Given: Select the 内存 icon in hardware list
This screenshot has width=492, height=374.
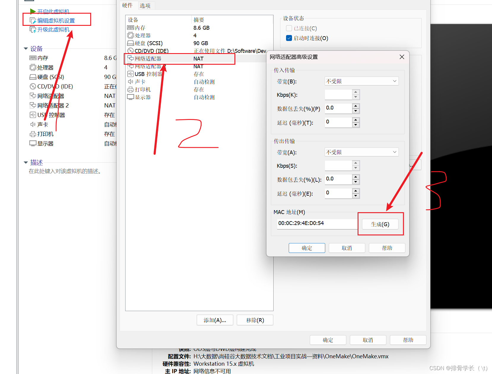Looking at the screenshot, I should (131, 28).
